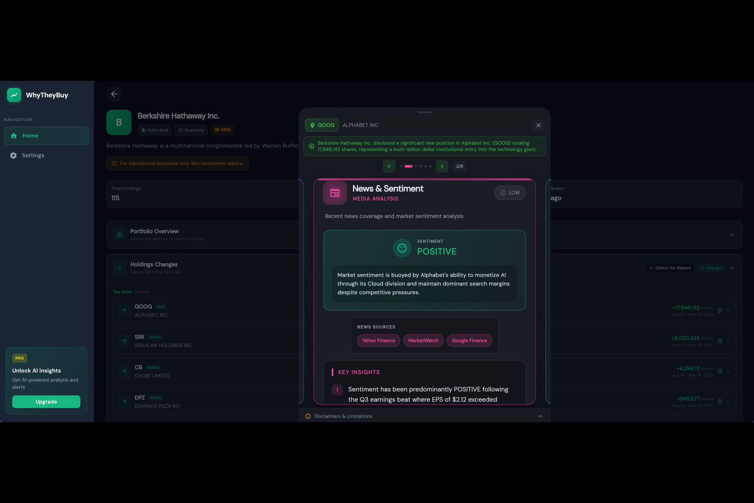Viewport: 754px width, 503px height.
Task: Click the SIRIUS XM HOLDINGS INC name
Action: pyautogui.click(x=163, y=346)
